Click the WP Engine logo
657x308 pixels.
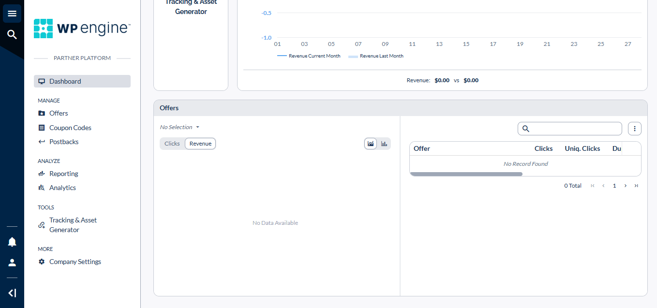pyautogui.click(x=82, y=29)
